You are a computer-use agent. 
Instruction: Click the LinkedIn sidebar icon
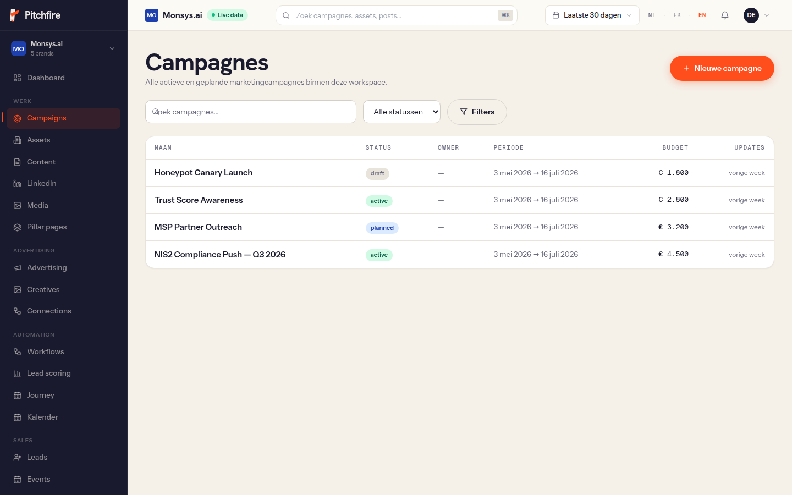coord(17,184)
